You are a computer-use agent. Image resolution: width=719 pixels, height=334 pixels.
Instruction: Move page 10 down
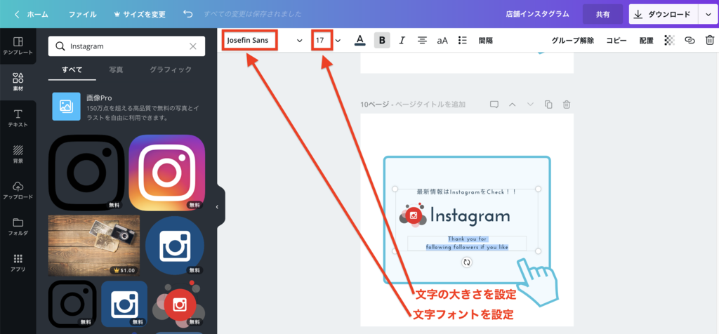(531, 105)
